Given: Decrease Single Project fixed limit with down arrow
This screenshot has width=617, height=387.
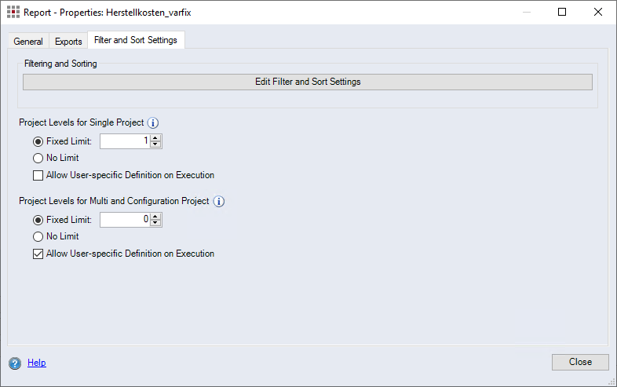Looking at the screenshot, I should coord(155,144).
